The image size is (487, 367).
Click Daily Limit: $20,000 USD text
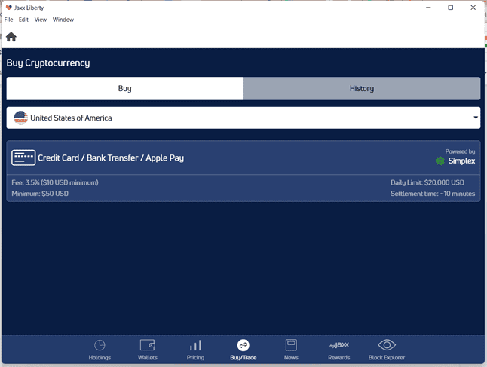[427, 182]
